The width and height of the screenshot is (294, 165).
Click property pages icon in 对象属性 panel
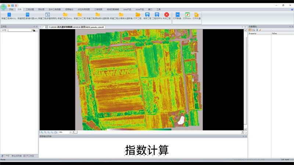[257, 30]
